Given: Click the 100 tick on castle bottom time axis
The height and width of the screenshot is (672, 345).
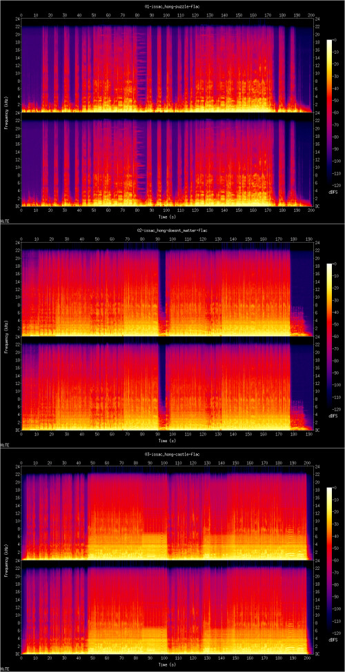Looking at the screenshot, I should (x=164, y=658).
